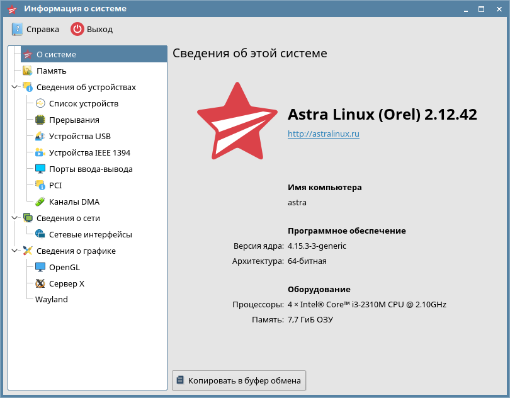Click the 64-битная architecture value
Screen dimensions: 510x398
click(x=307, y=261)
